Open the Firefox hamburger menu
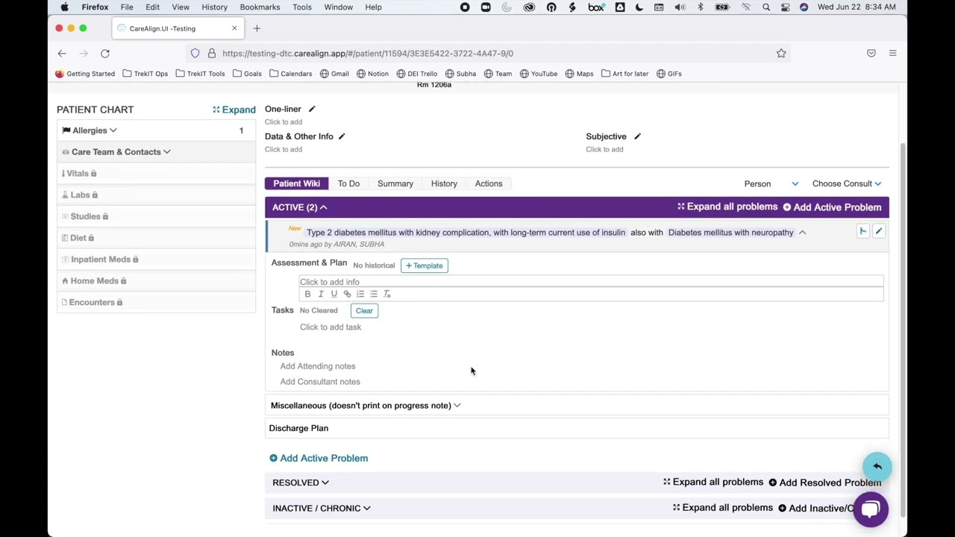The image size is (955, 537). click(x=892, y=54)
